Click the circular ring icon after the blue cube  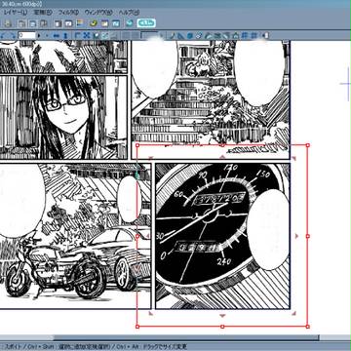click(x=199, y=35)
